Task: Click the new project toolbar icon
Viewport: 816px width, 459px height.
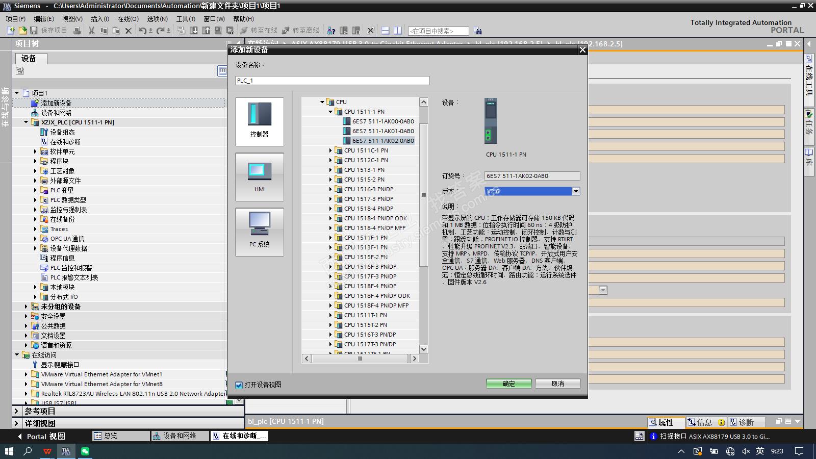Action: pos(10,31)
